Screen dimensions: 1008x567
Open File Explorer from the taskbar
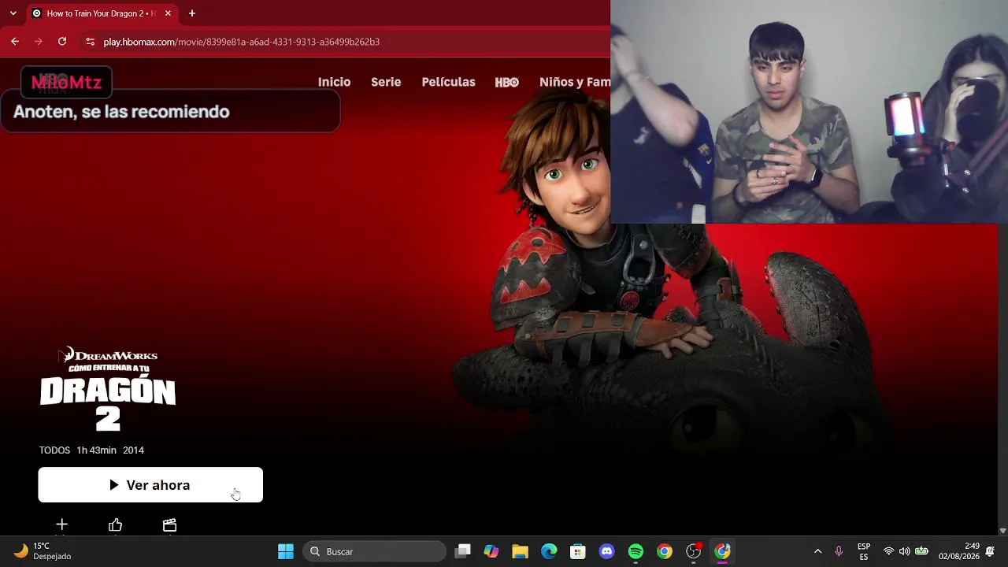pos(520,551)
